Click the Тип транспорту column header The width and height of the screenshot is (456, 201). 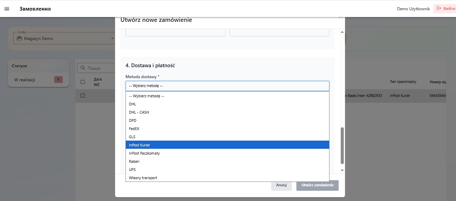point(403,82)
